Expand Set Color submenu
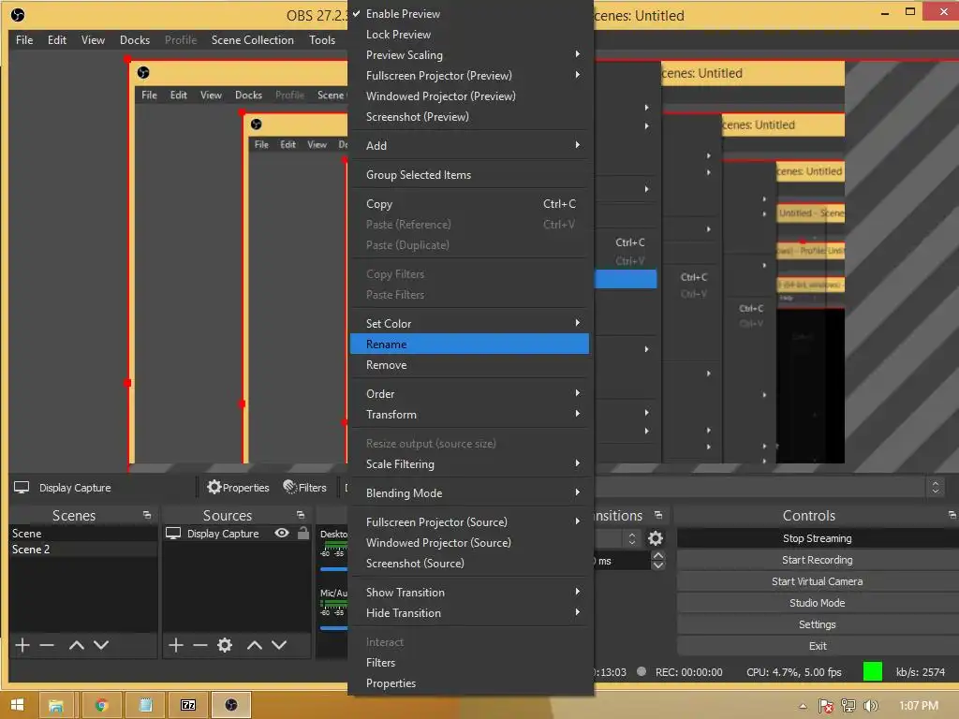This screenshot has width=959, height=719. (x=469, y=323)
